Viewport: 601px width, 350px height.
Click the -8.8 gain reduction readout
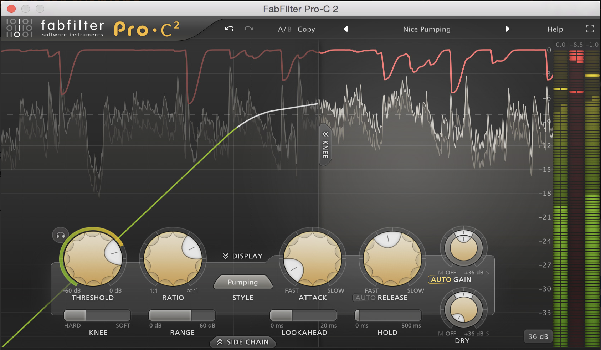pyautogui.click(x=576, y=45)
